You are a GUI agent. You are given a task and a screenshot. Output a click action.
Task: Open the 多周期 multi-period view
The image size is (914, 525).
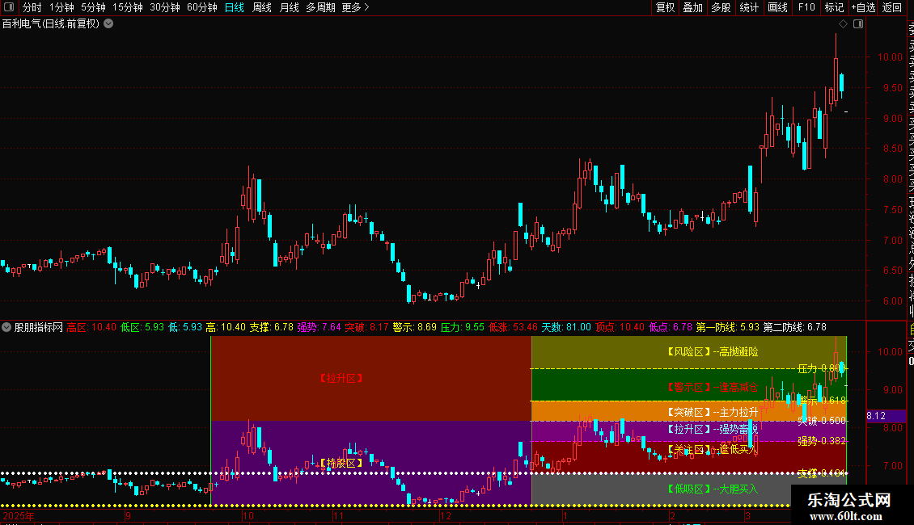point(320,7)
